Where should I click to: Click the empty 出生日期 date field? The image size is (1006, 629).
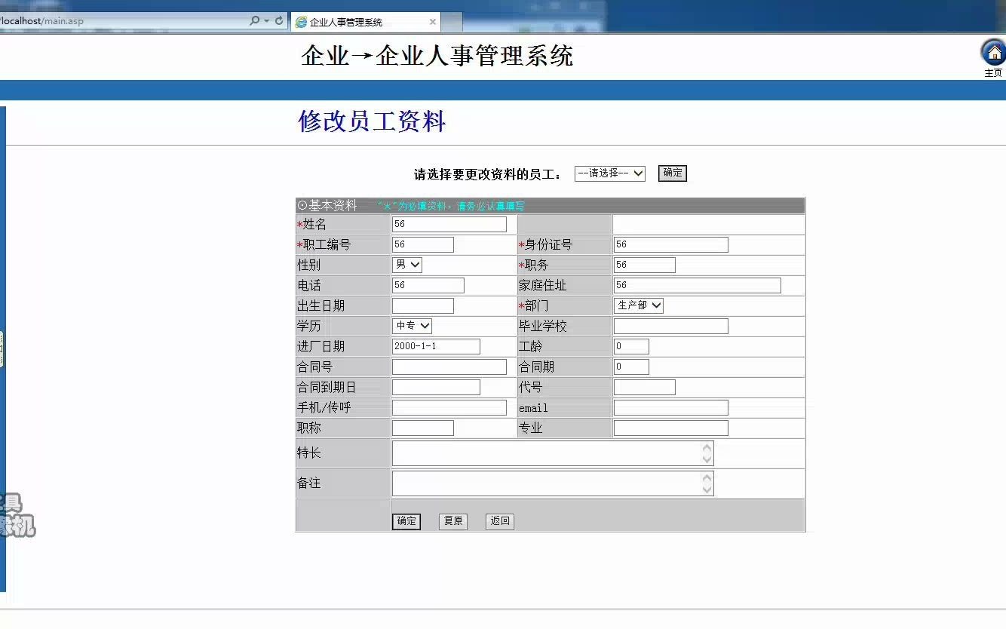[x=422, y=305]
